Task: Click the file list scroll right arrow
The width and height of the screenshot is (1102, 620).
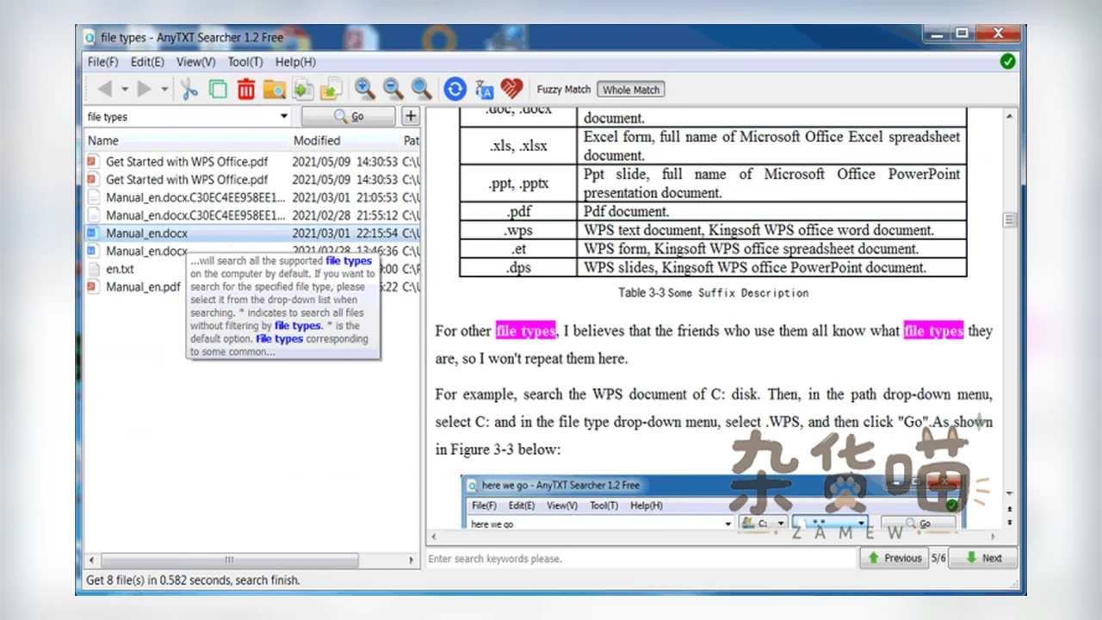Action: (x=412, y=560)
